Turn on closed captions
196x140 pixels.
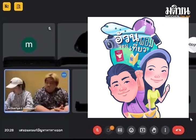(x=120, y=130)
